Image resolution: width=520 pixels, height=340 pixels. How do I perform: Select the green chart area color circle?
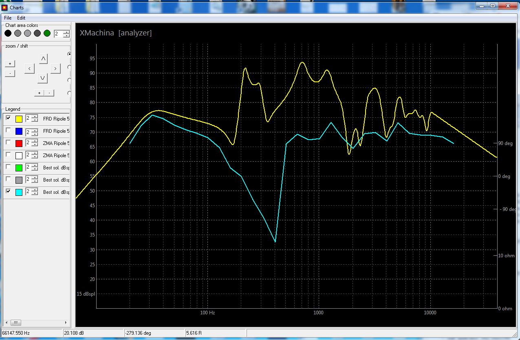point(47,33)
